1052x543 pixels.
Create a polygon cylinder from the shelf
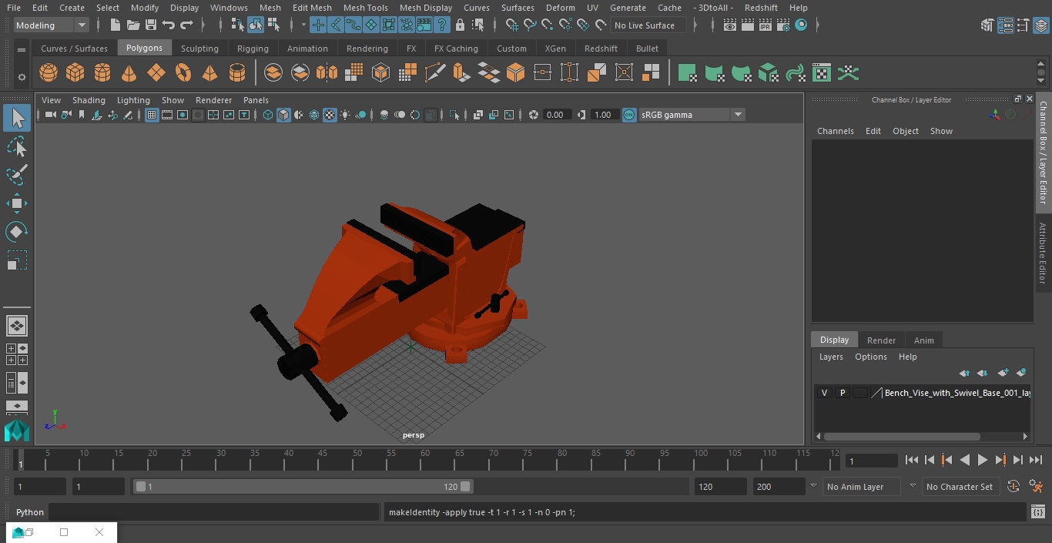(102, 73)
